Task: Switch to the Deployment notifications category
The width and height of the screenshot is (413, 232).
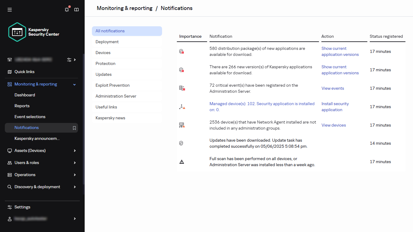Action: [x=107, y=42]
